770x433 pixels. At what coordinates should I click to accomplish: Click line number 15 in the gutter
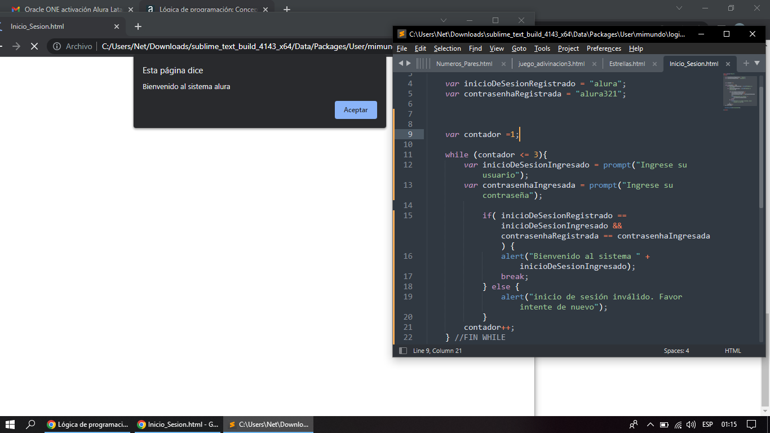click(408, 215)
